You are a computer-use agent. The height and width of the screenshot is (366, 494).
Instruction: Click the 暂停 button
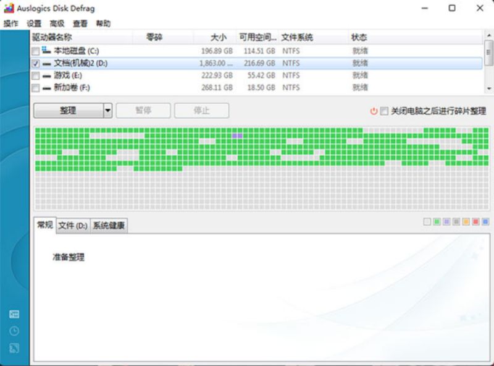point(143,111)
